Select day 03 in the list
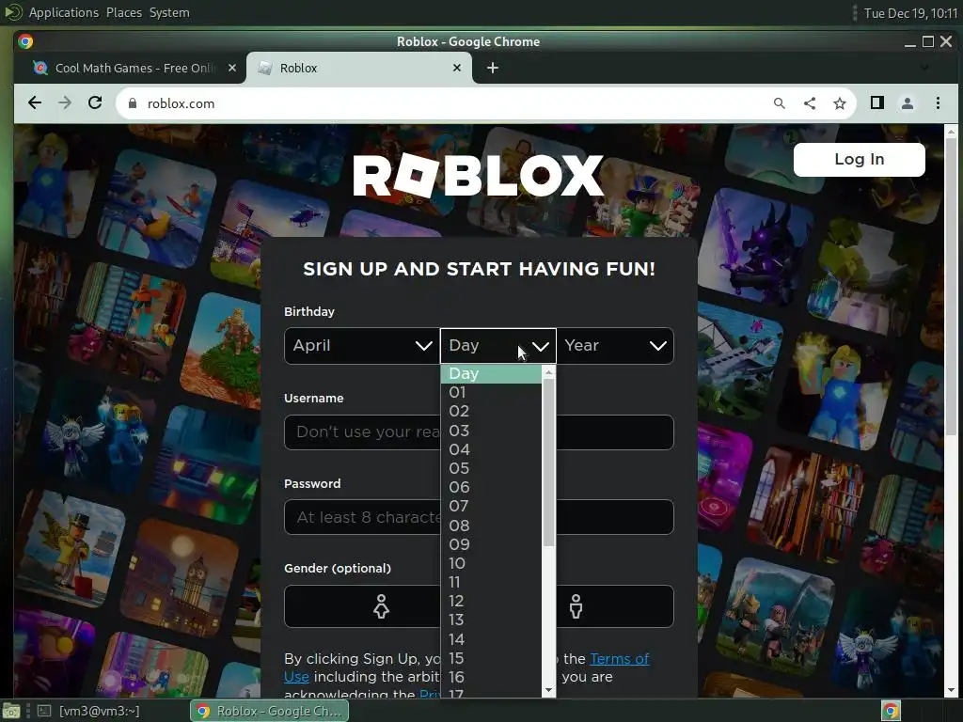 491,431
